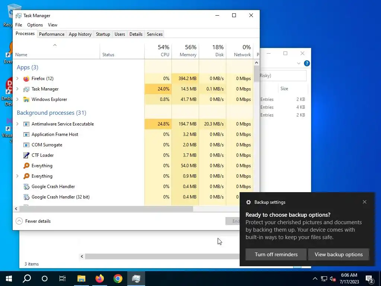Select Background processes (31) heading
This screenshot has height=286, width=381.
point(51,112)
